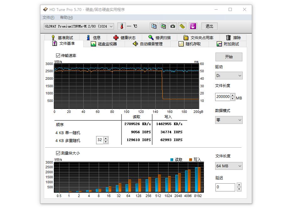This screenshot has height=208, width=295.
Task: Toggle the 测量块大小 block size checkbox
Action: [x=58, y=153]
